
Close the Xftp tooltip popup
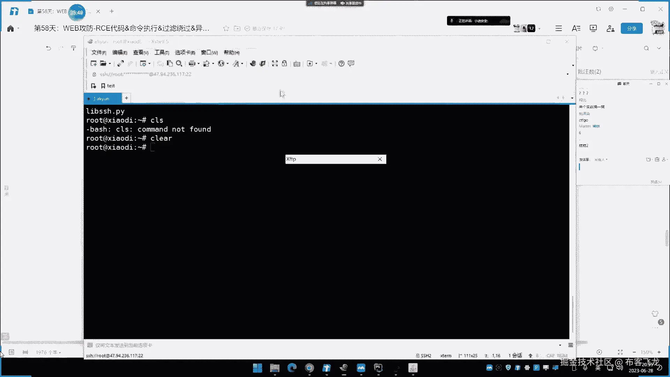(x=380, y=159)
